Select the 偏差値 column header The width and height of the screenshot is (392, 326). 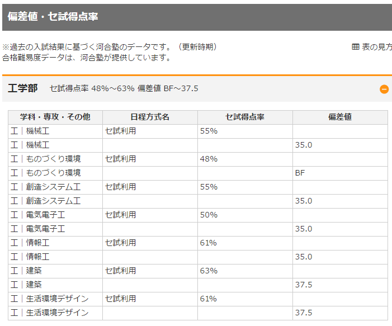pos(340,117)
